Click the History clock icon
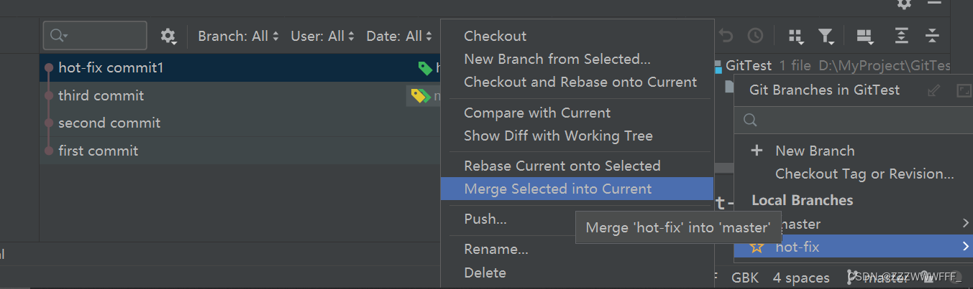This screenshot has width=973, height=289. click(755, 36)
